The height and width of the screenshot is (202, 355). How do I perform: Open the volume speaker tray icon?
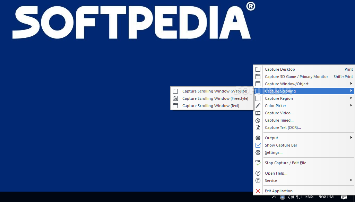click(x=291, y=197)
